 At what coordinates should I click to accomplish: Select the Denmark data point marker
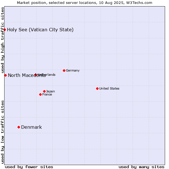coord(19,127)
